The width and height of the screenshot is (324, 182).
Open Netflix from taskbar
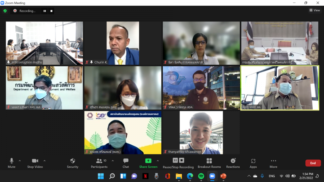[145, 176]
